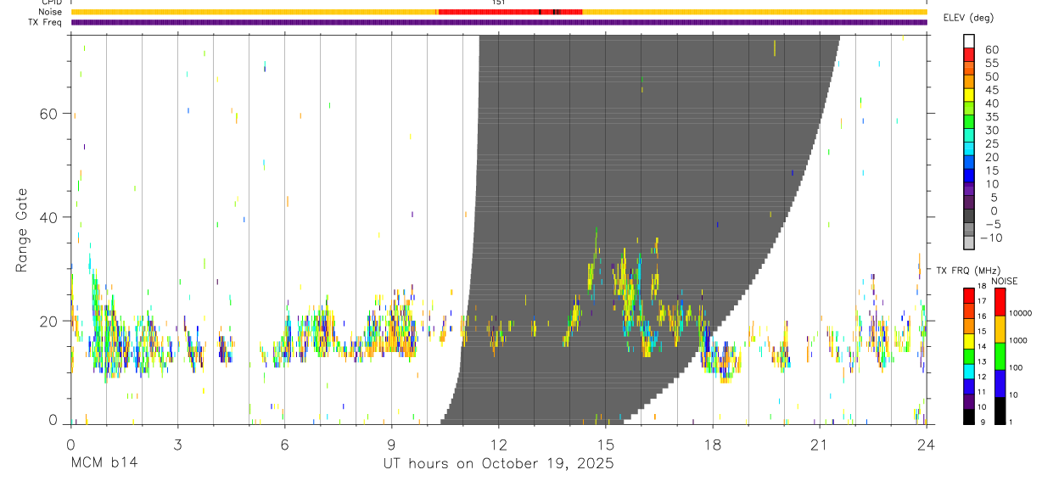1042x481 pixels.
Task: Select the blue NOISE swatch above 10
Action: click(x=1000, y=383)
